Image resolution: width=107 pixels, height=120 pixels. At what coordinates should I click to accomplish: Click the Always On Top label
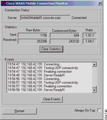click(85, 110)
